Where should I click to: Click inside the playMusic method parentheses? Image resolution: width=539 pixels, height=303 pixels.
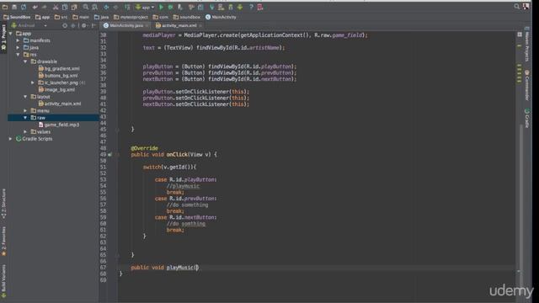click(x=196, y=268)
